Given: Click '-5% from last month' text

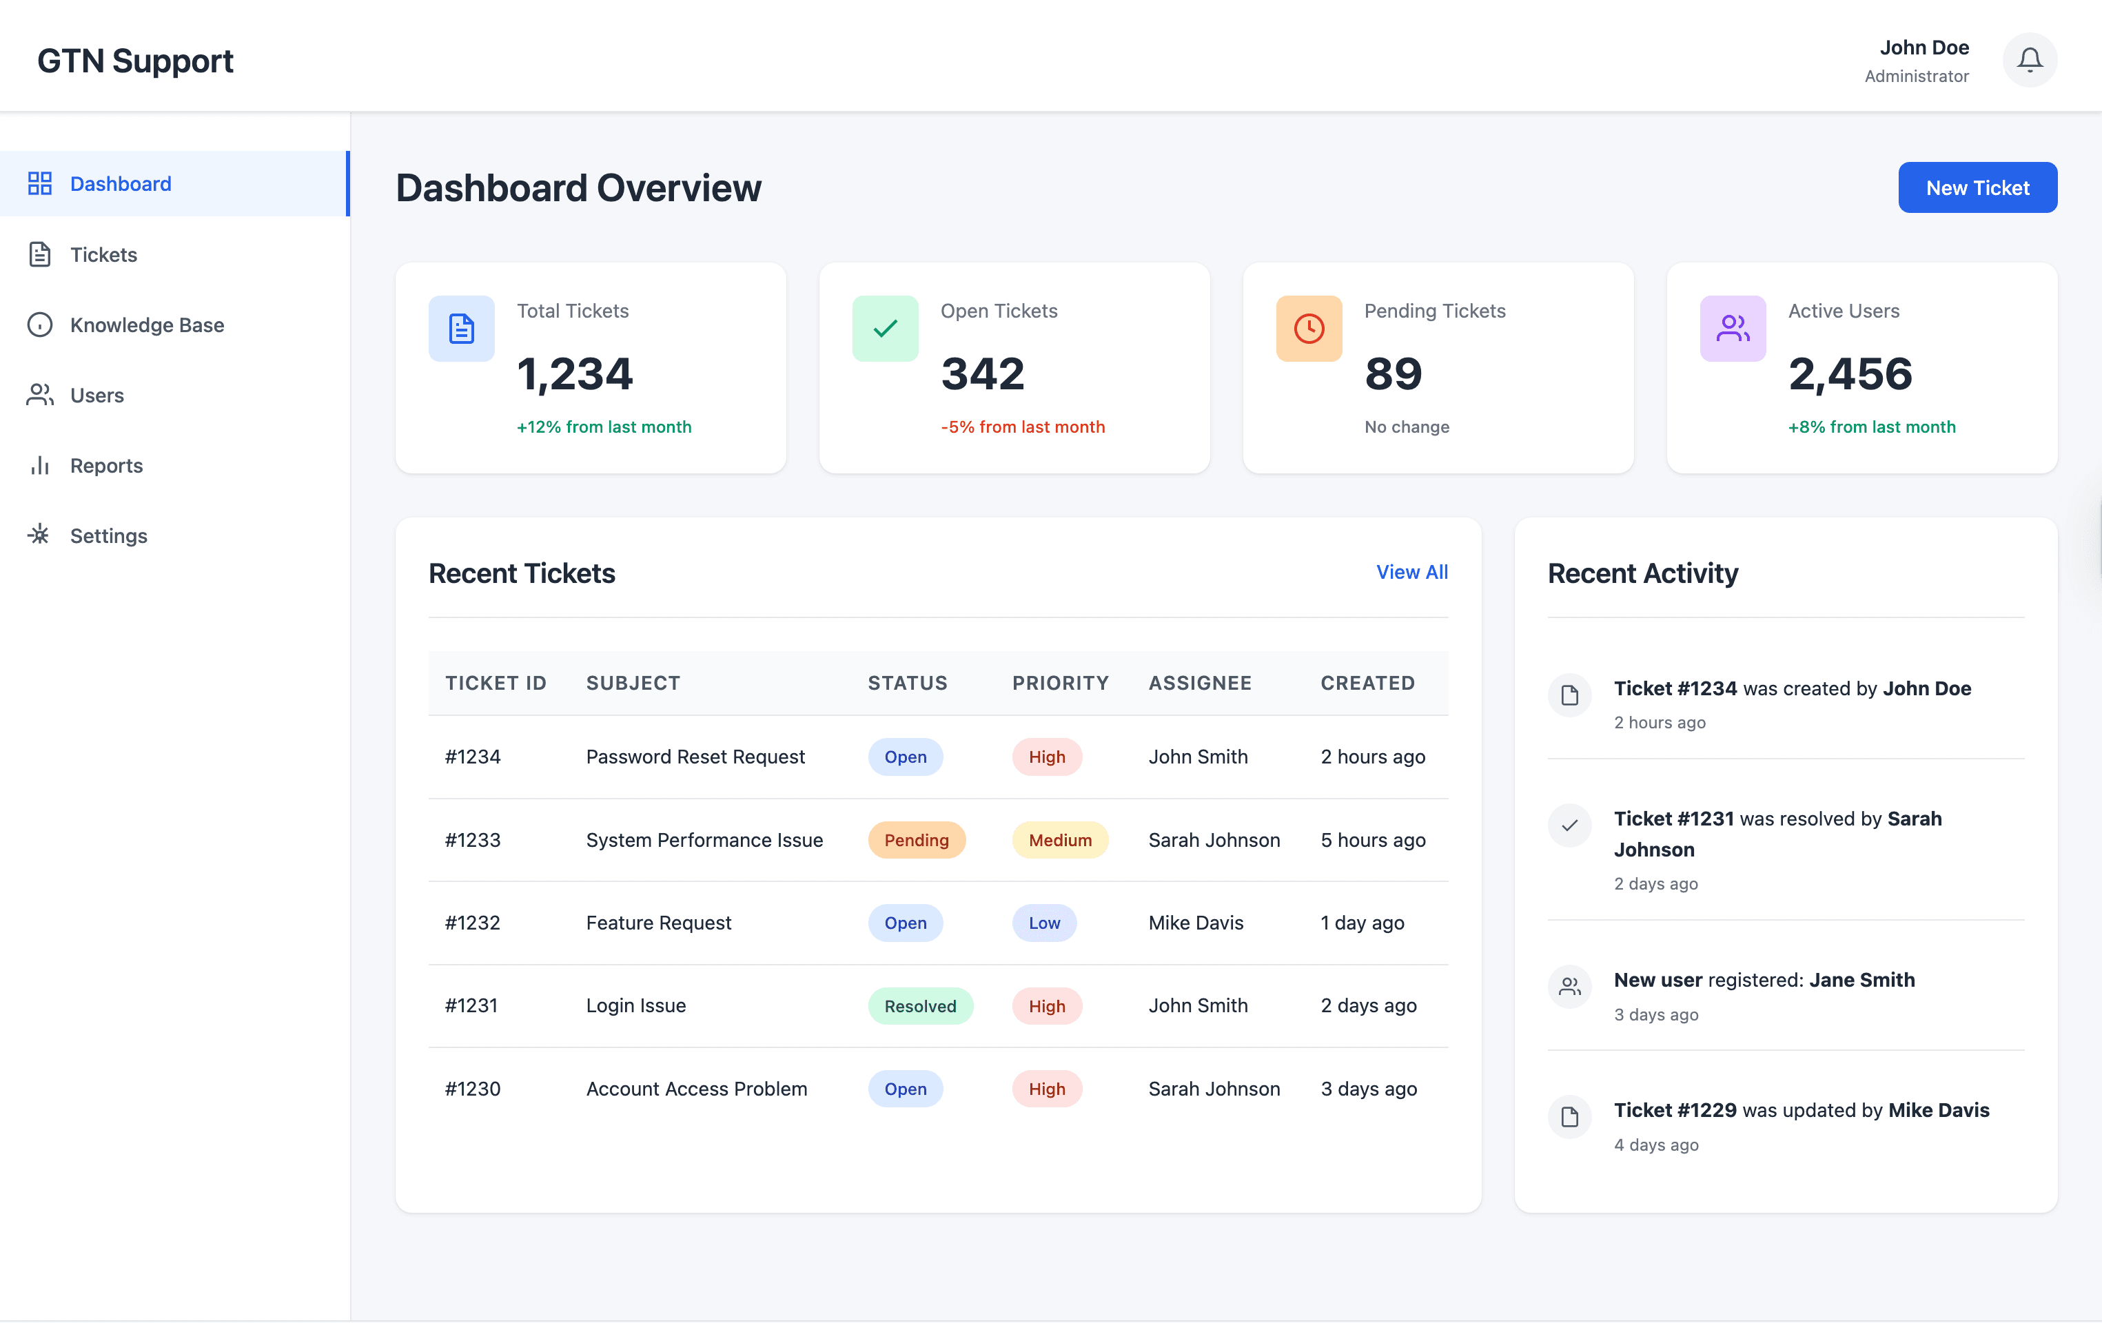Looking at the screenshot, I should coord(1022,427).
